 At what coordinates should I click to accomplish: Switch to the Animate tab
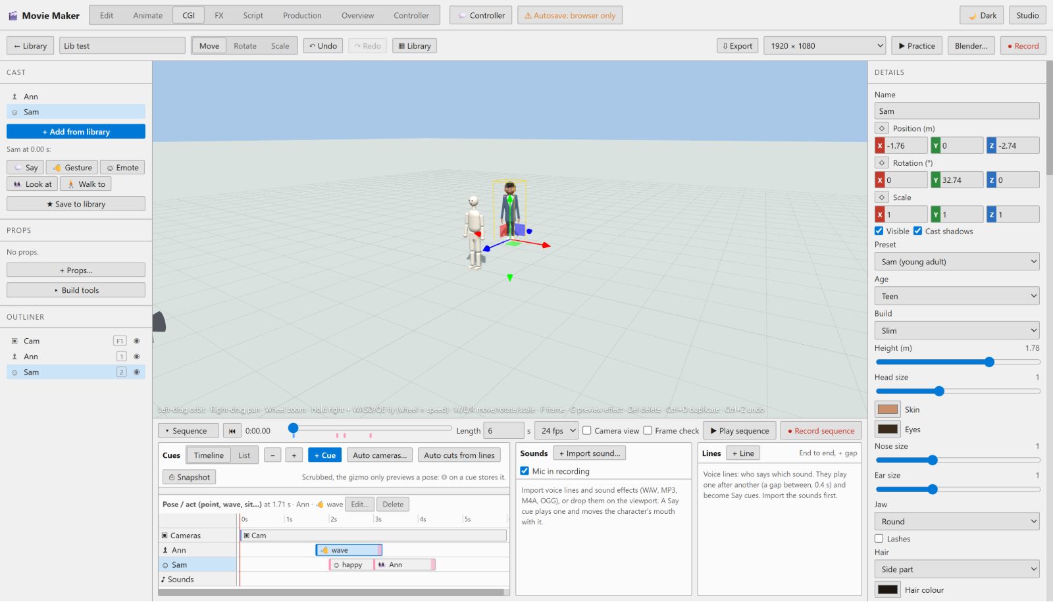point(147,15)
